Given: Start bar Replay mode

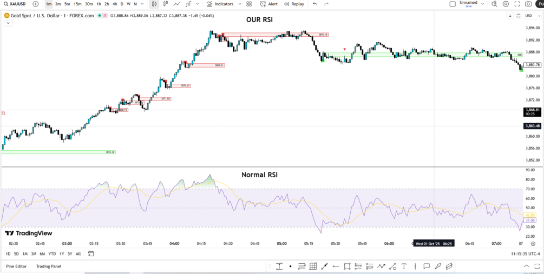Looking at the screenshot, I should click(x=294, y=4).
